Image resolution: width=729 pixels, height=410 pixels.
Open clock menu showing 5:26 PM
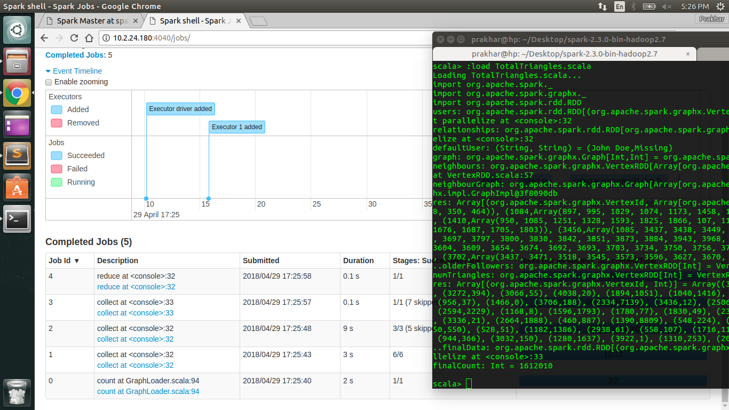pyautogui.click(x=695, y=6)
